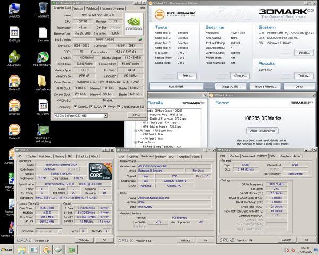Image resolution: width=319 pixels, height=255 pixels.
Task: Click the Intel Core i7 logo in CPU-Z
Action: (100, 171)
